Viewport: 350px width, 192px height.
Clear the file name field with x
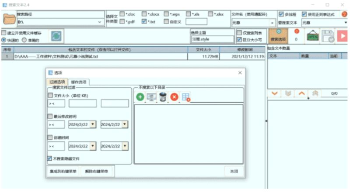click(x=272, y=23)
